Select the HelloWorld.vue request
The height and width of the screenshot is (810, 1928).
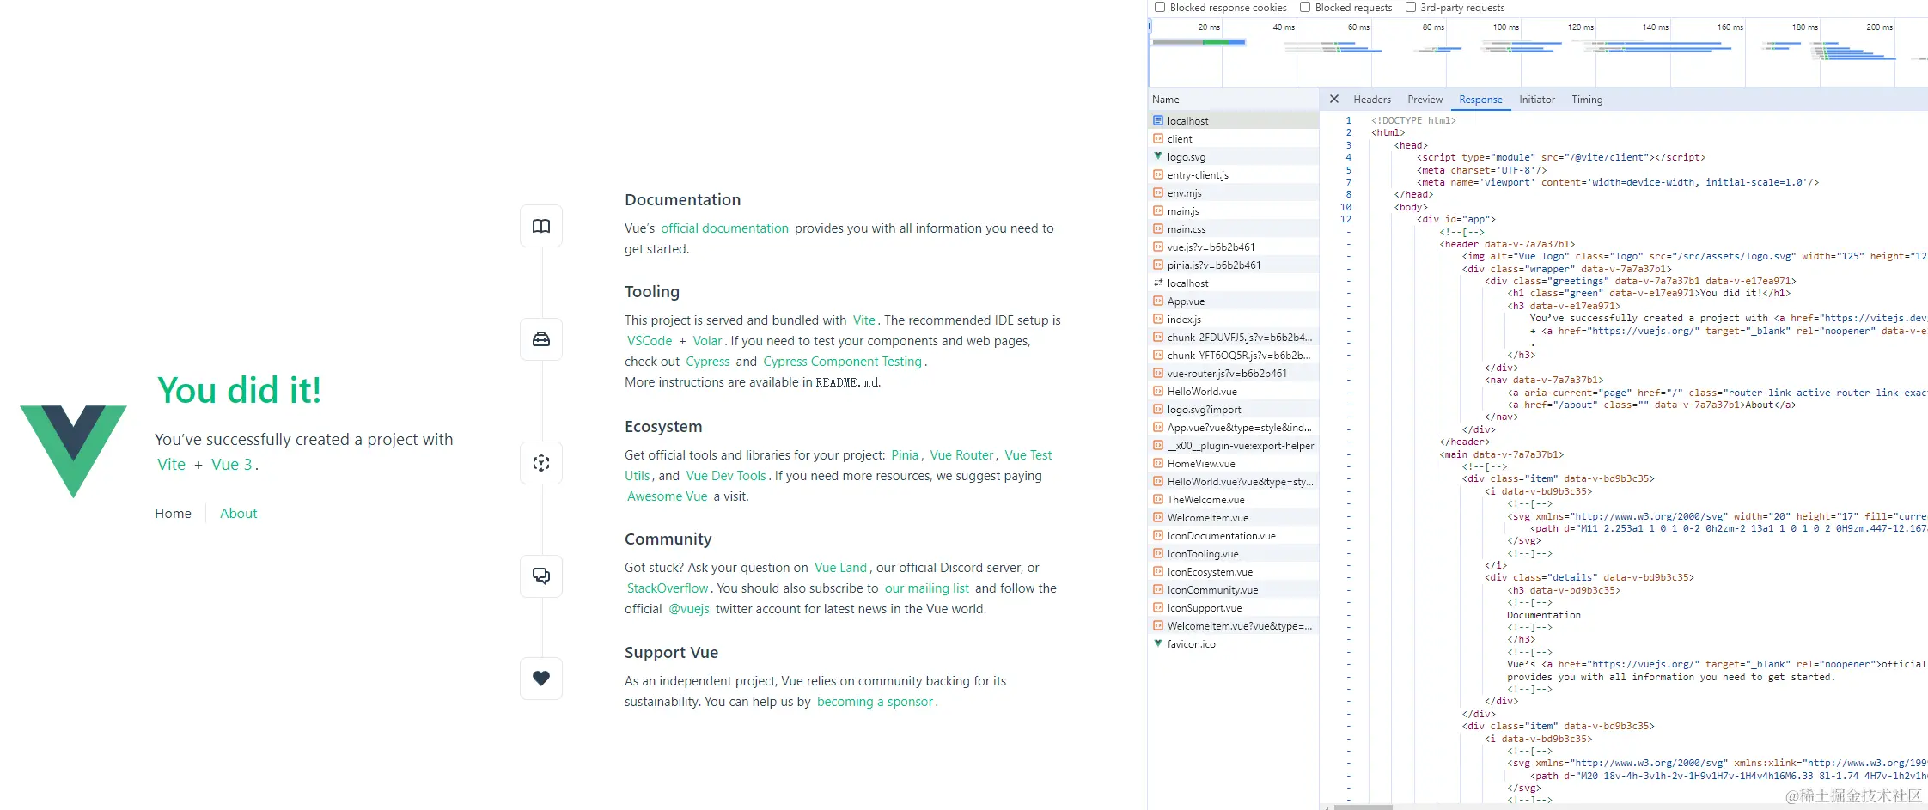click(1234, 392)
